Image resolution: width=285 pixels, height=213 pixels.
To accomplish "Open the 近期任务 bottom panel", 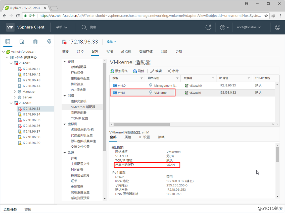I will pos(10,209).
